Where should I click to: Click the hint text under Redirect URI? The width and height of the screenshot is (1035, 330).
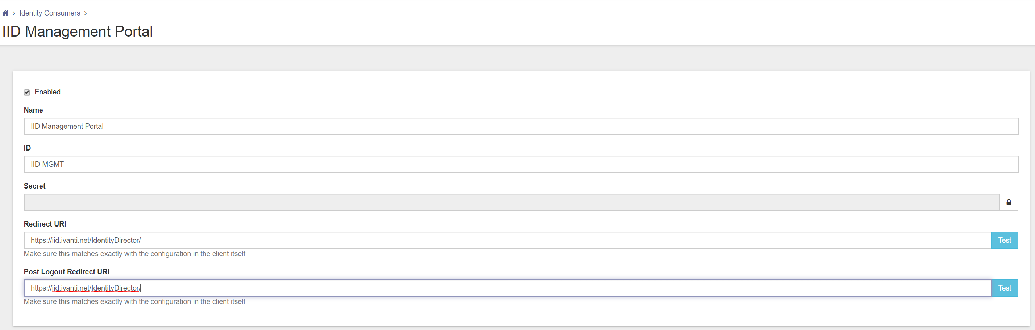click(x=134, y=254)
